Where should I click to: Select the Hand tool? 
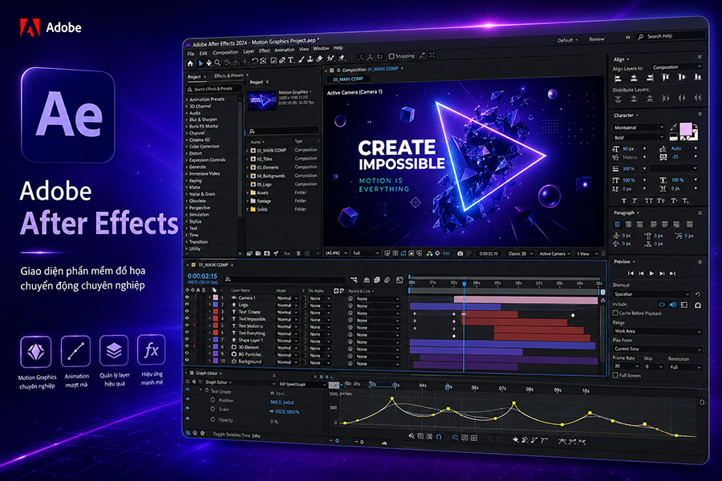point(209,63)
